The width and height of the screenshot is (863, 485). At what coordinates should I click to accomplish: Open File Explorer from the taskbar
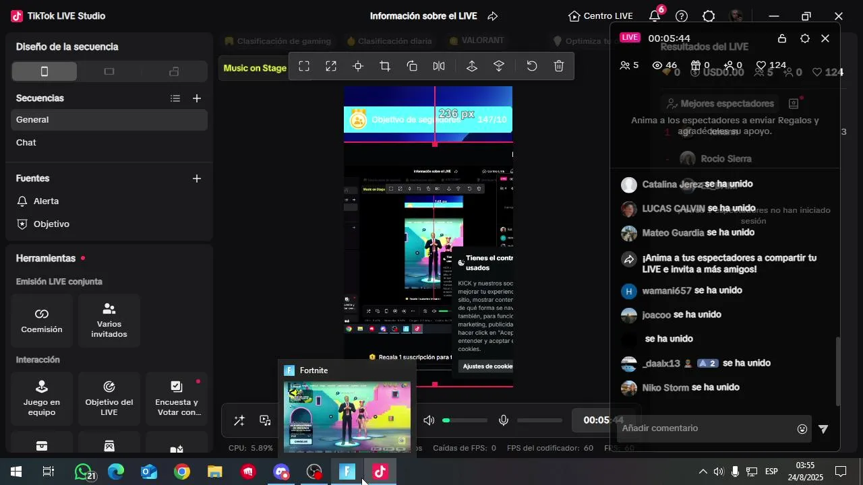(215, 472)
